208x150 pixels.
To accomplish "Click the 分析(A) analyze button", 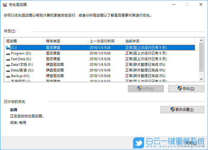I will pyautogui.click(x=146, y=89).
